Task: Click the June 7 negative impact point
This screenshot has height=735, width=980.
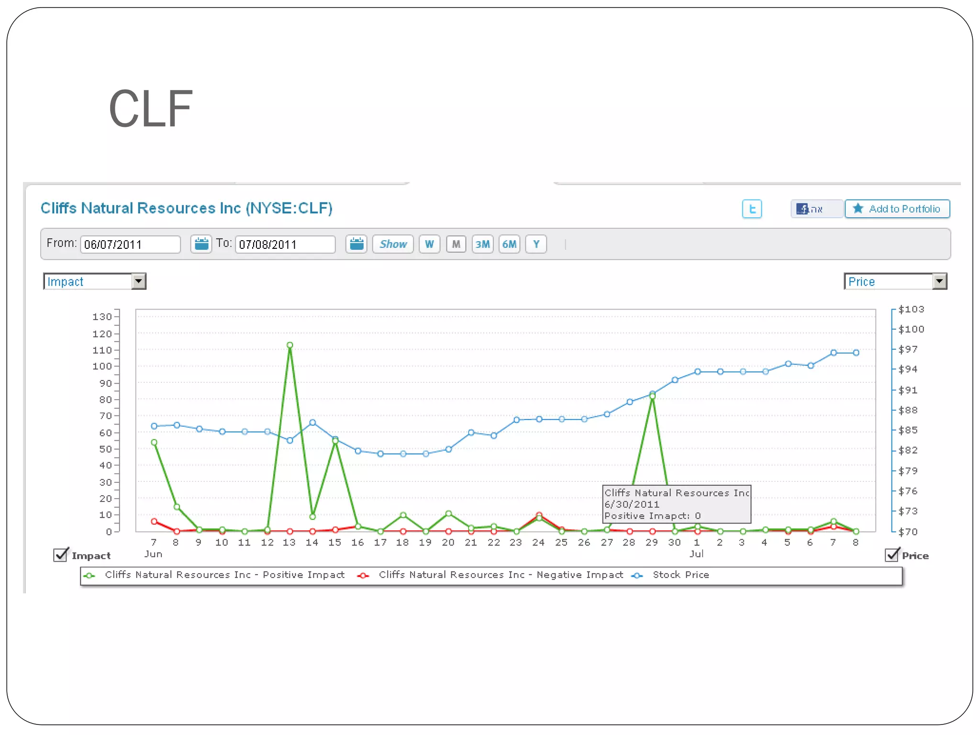Action: 154,522
